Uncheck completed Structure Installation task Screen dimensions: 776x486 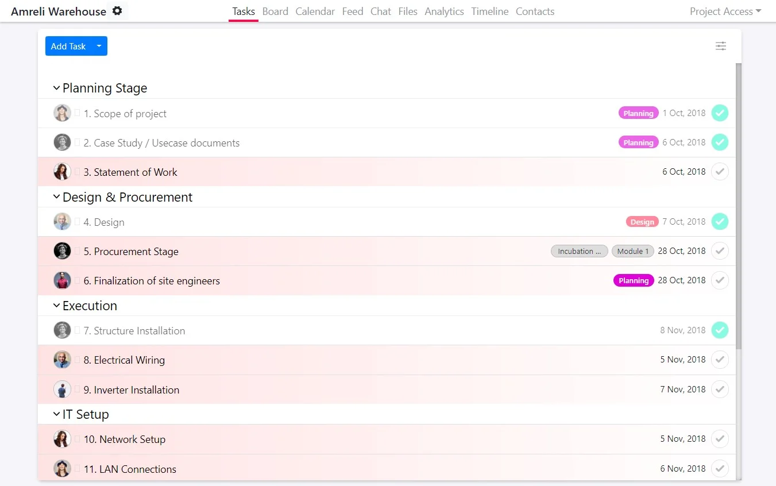coord(720,330)
